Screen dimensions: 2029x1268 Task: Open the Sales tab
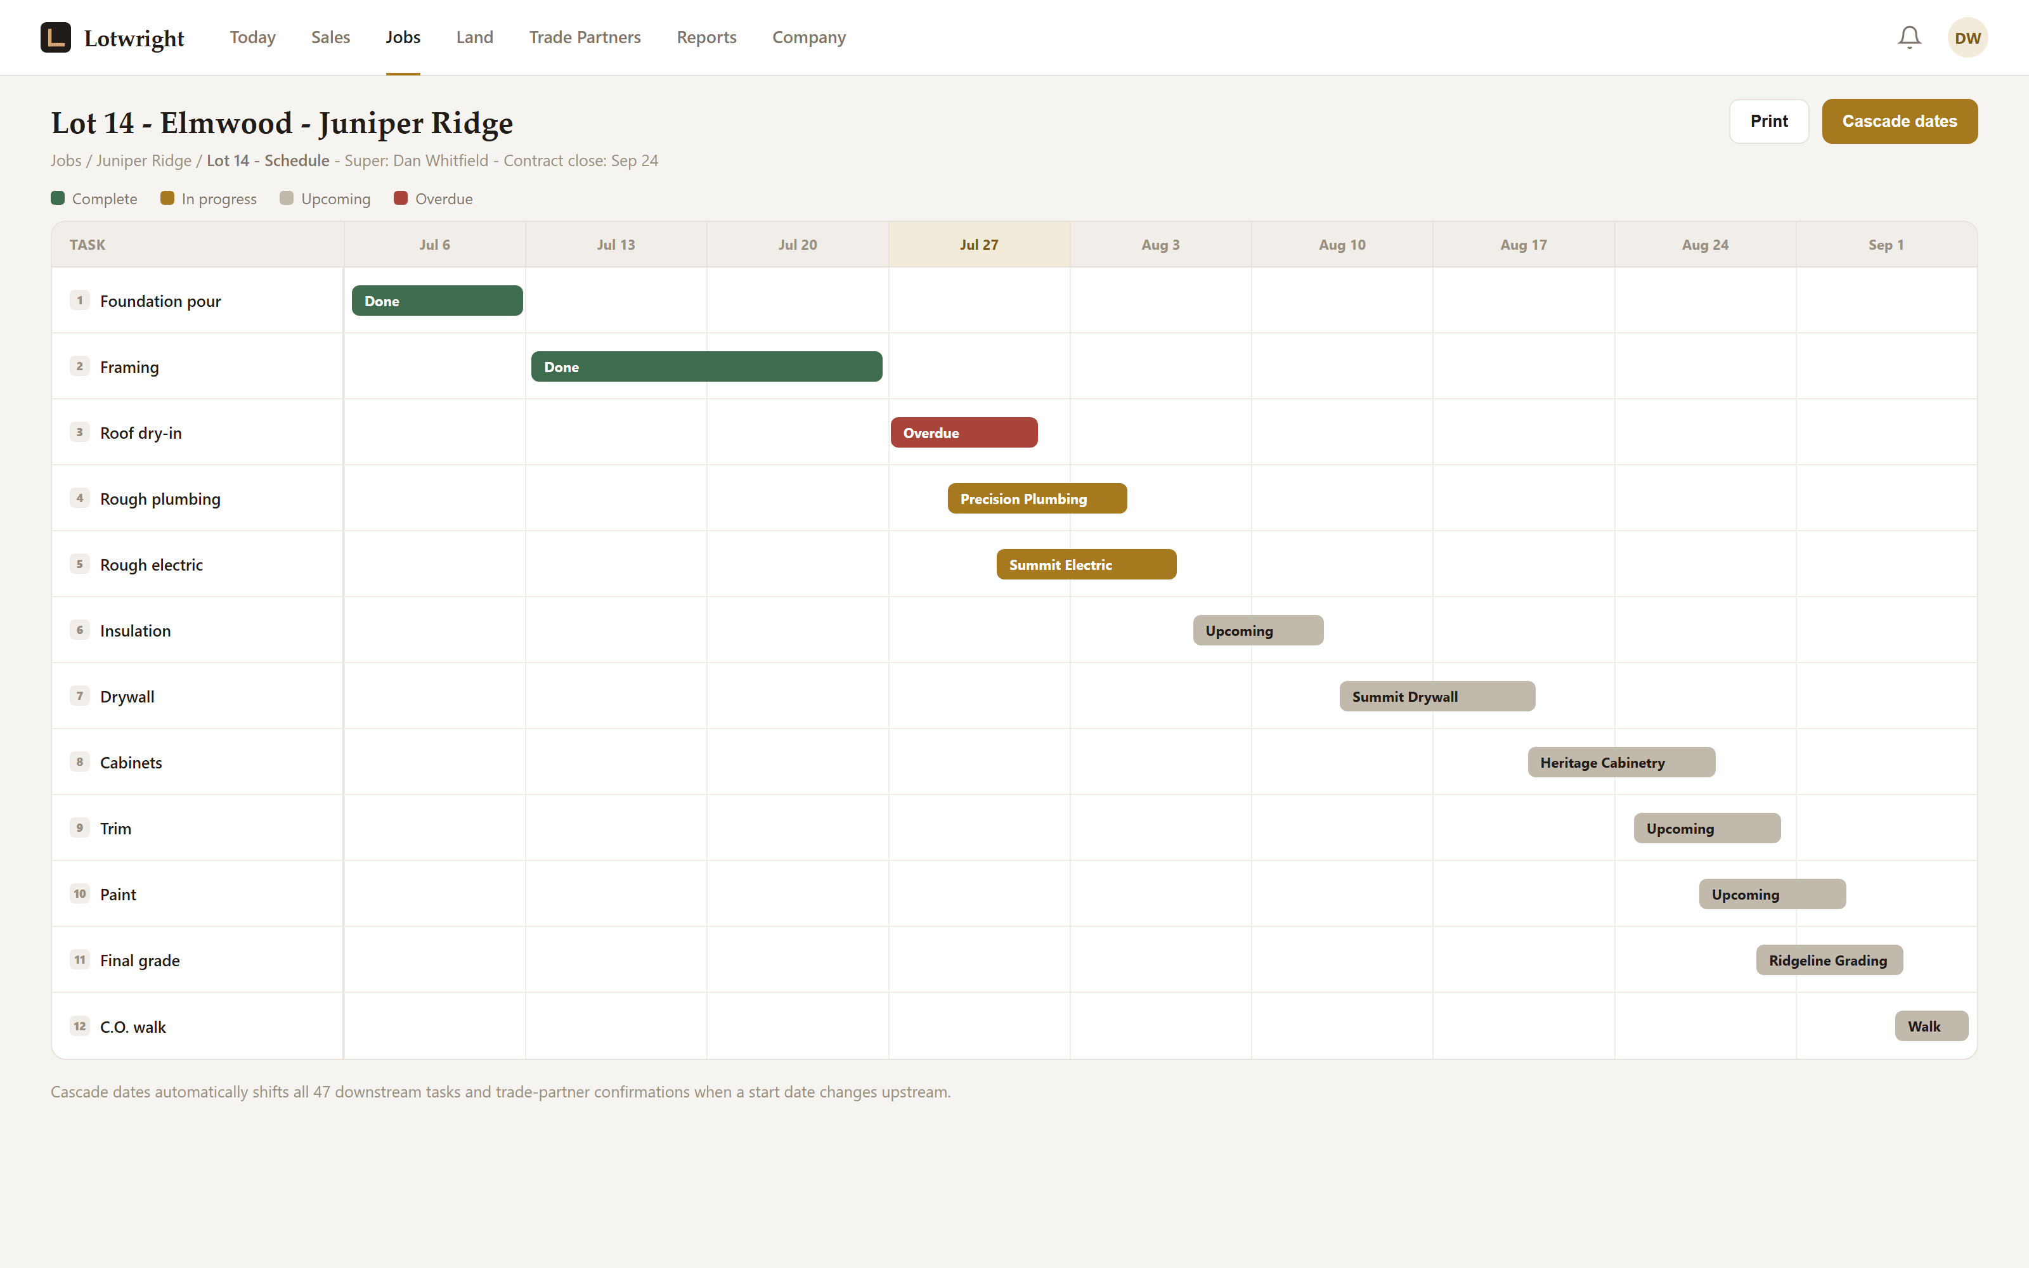[x=330, y=38]
